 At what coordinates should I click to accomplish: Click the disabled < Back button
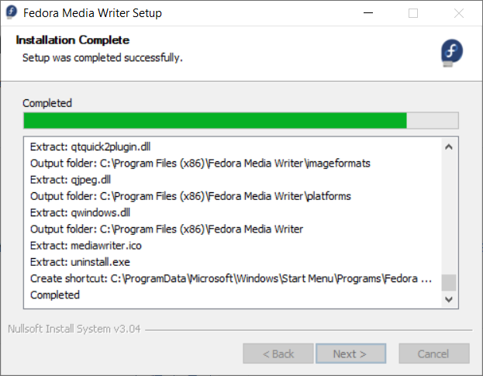point(278,354)
